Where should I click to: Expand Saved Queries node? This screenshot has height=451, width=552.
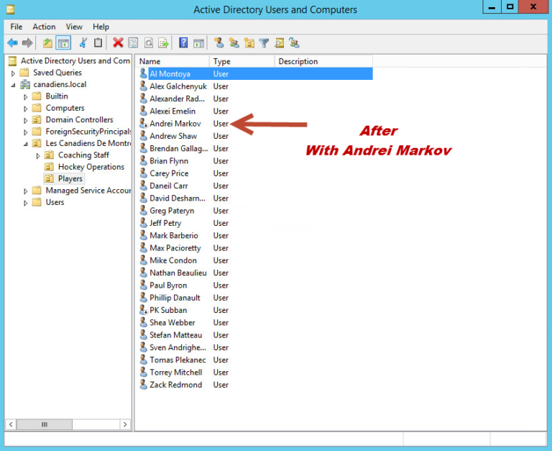(x=13, y=73)
